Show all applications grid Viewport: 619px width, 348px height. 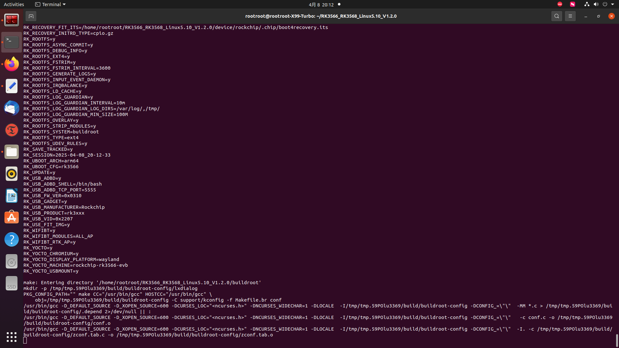[12, 337]
